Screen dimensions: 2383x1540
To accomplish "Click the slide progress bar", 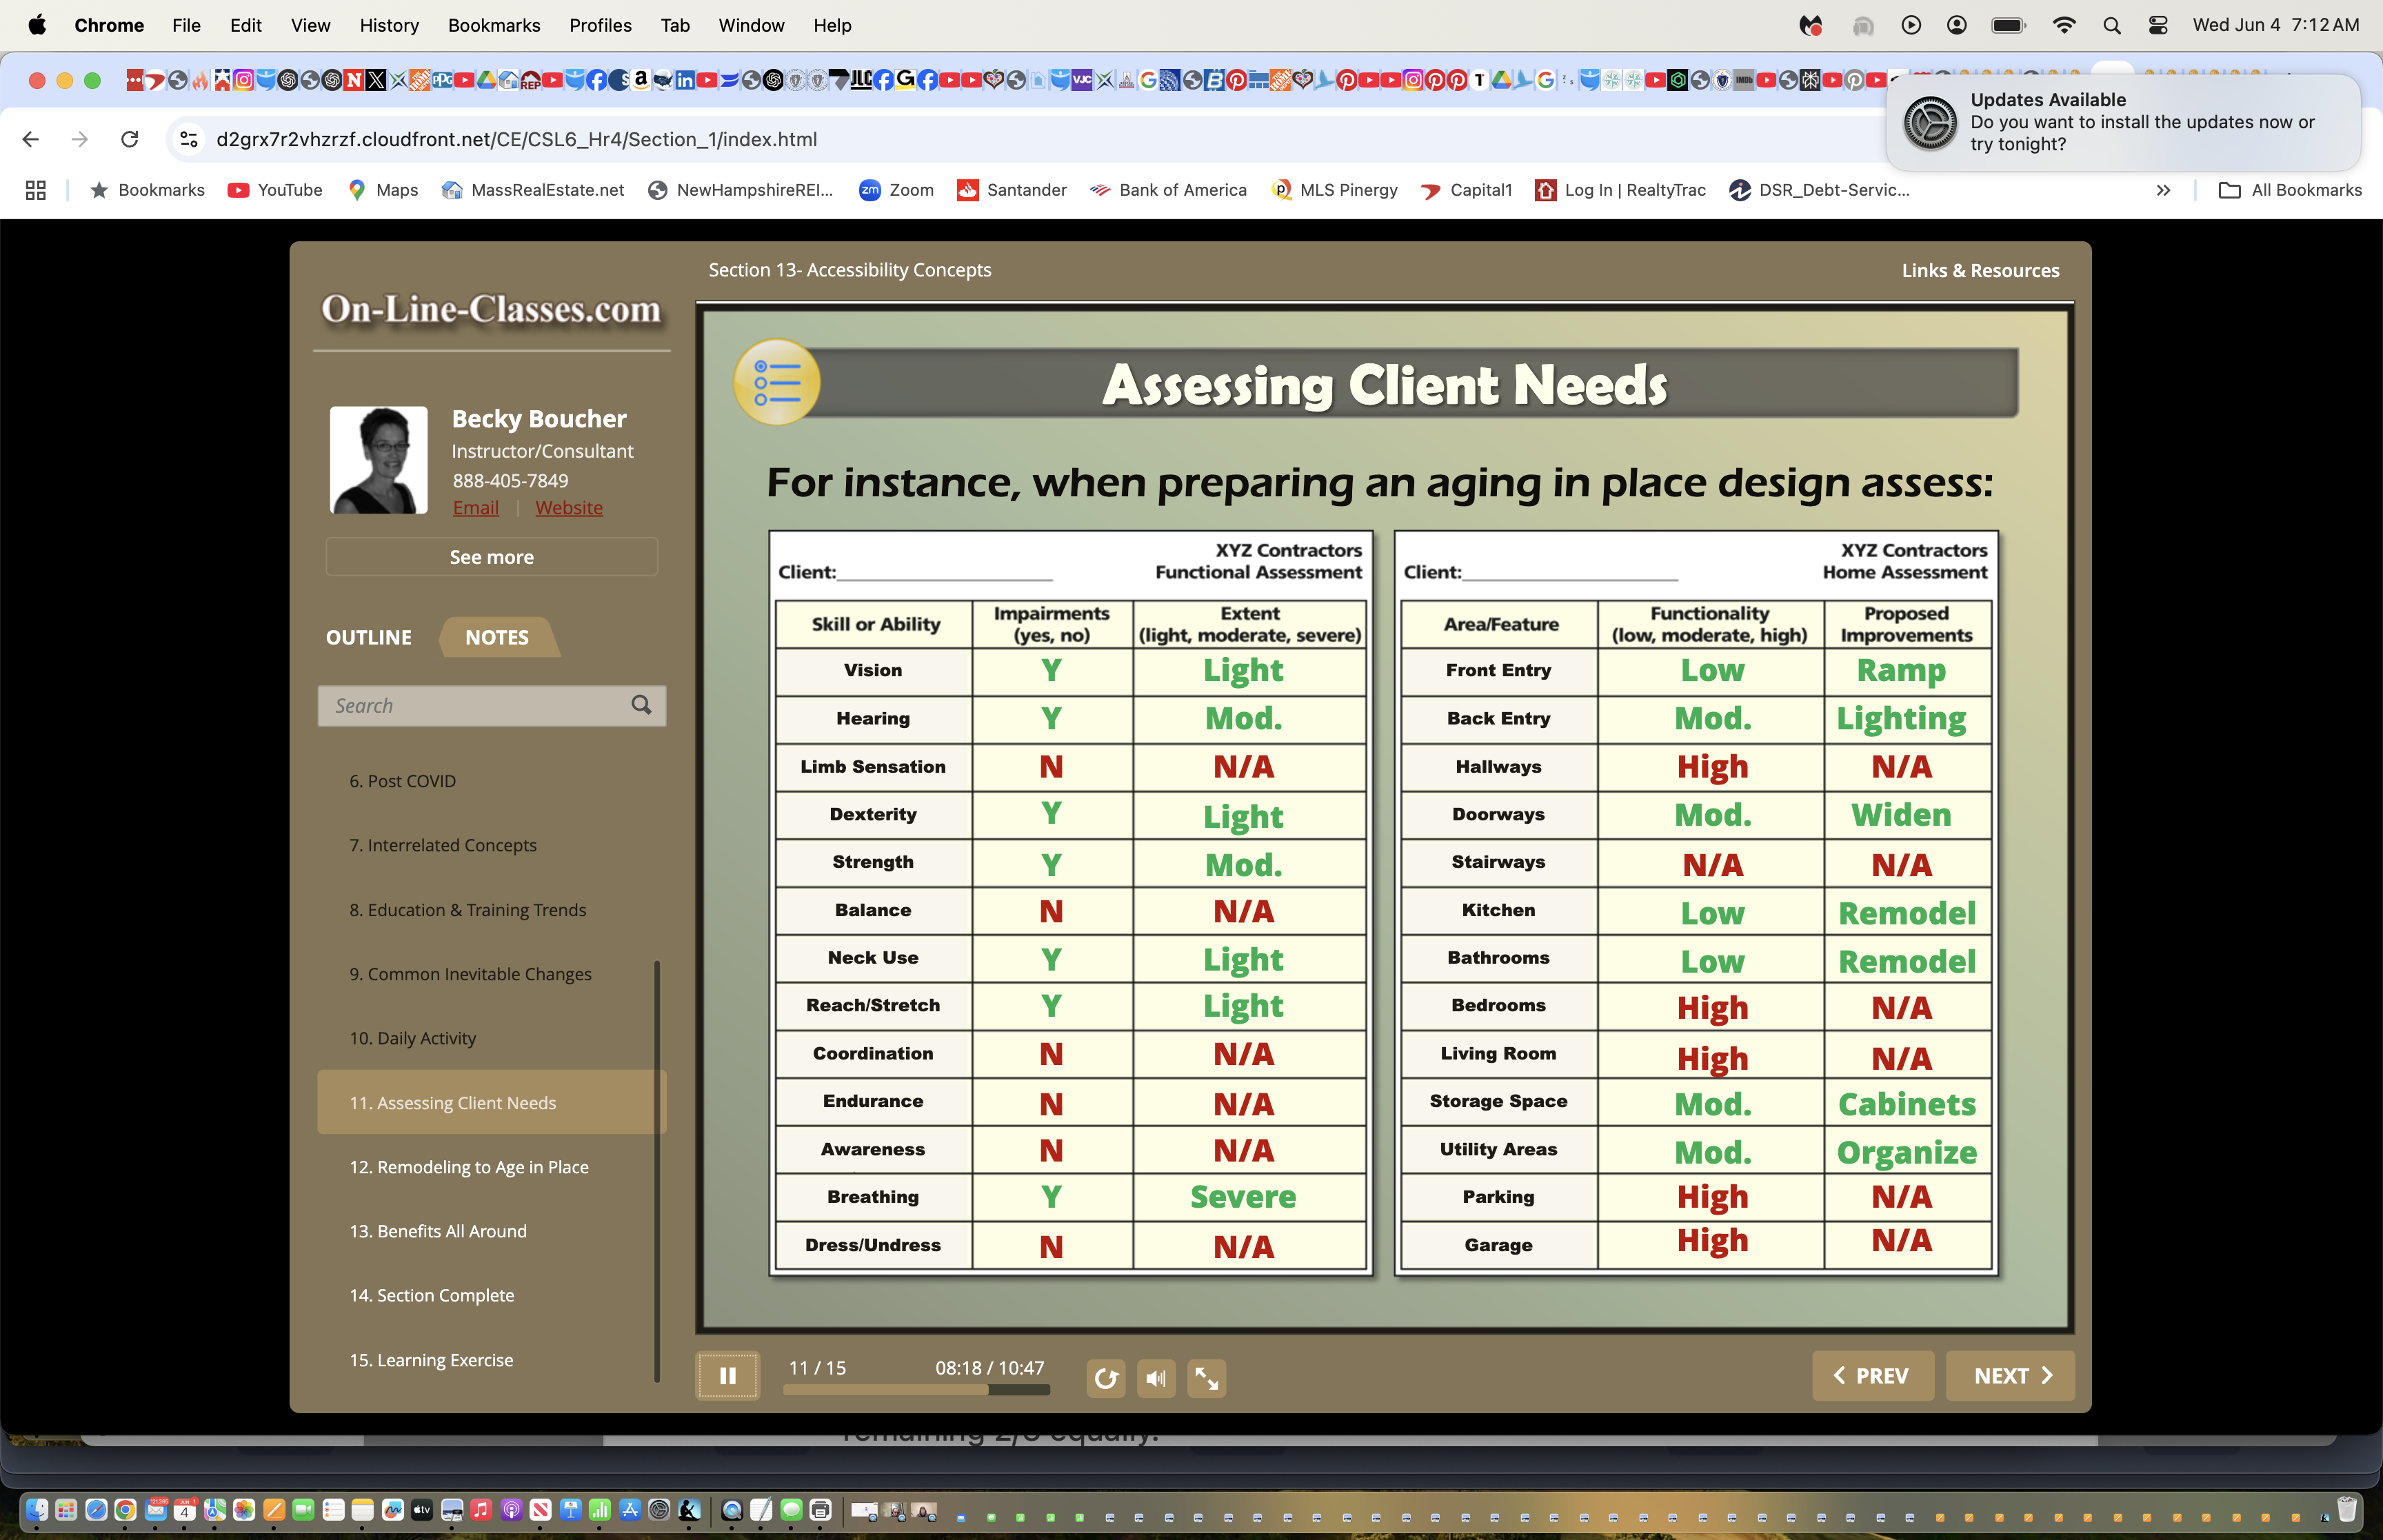I will click(x=915, y=1390).
